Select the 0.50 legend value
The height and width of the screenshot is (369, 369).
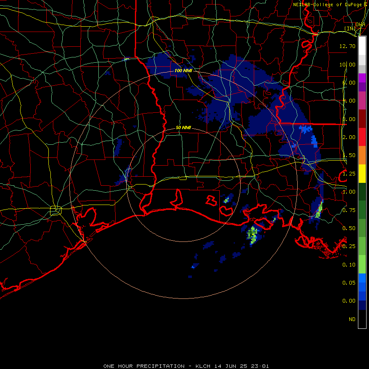tap(349, 228)
